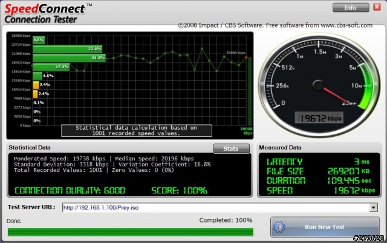Click 'Zero Values: 0 (0%)' text
Screen dimensions: 387x243
pos(143,170)
